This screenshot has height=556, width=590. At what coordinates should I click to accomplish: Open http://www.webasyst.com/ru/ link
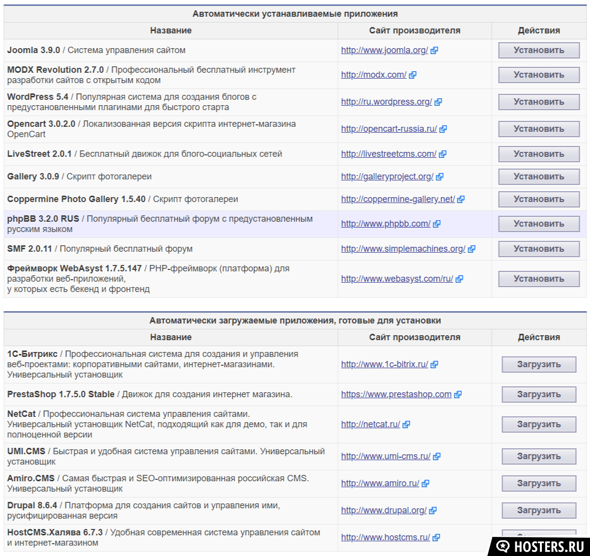point(397,279)
